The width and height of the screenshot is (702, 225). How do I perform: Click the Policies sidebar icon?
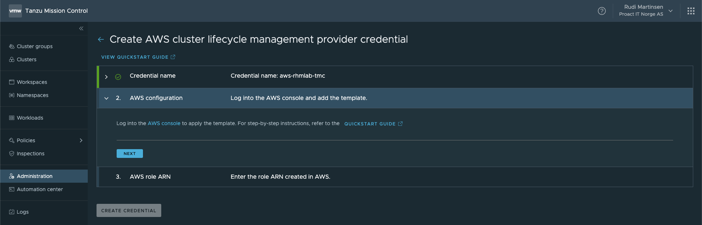point(12,140)
